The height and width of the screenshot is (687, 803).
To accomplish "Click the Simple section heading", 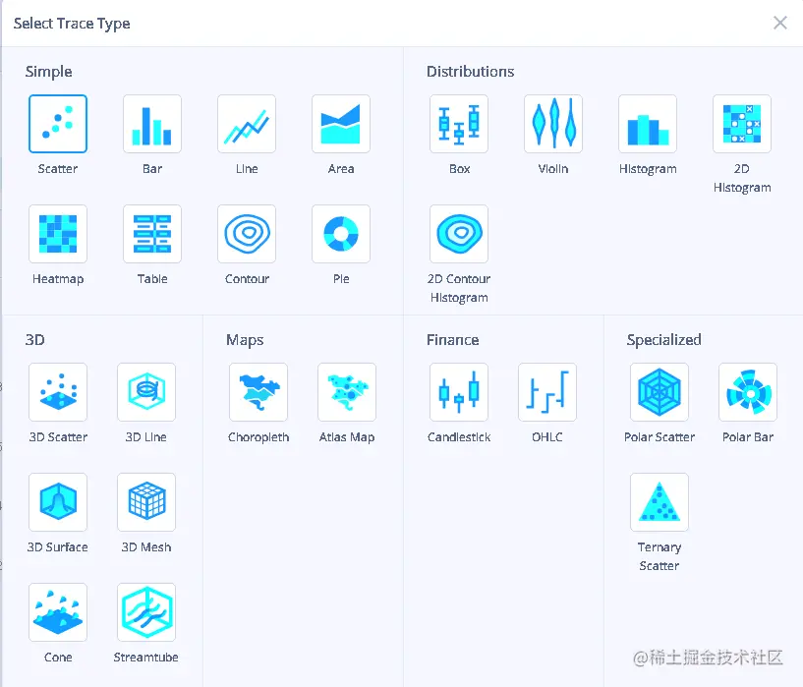I will pos(48,72).
